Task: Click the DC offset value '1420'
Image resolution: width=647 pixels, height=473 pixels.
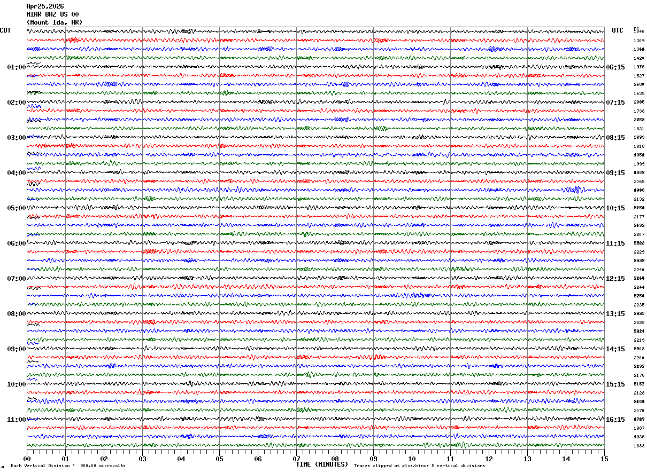Action: [639, 58]
